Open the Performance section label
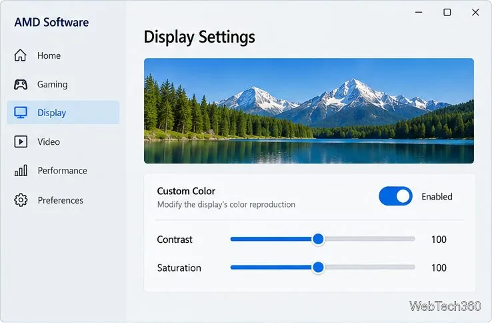This screenshot has height=323, width=492. (63, 171)
